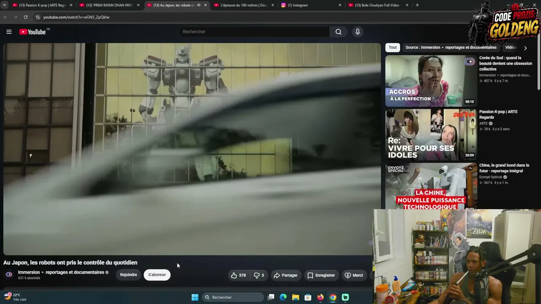Click the Chrome address bar URL
Screen dimensions: 541x304
(x=77, y=17)
